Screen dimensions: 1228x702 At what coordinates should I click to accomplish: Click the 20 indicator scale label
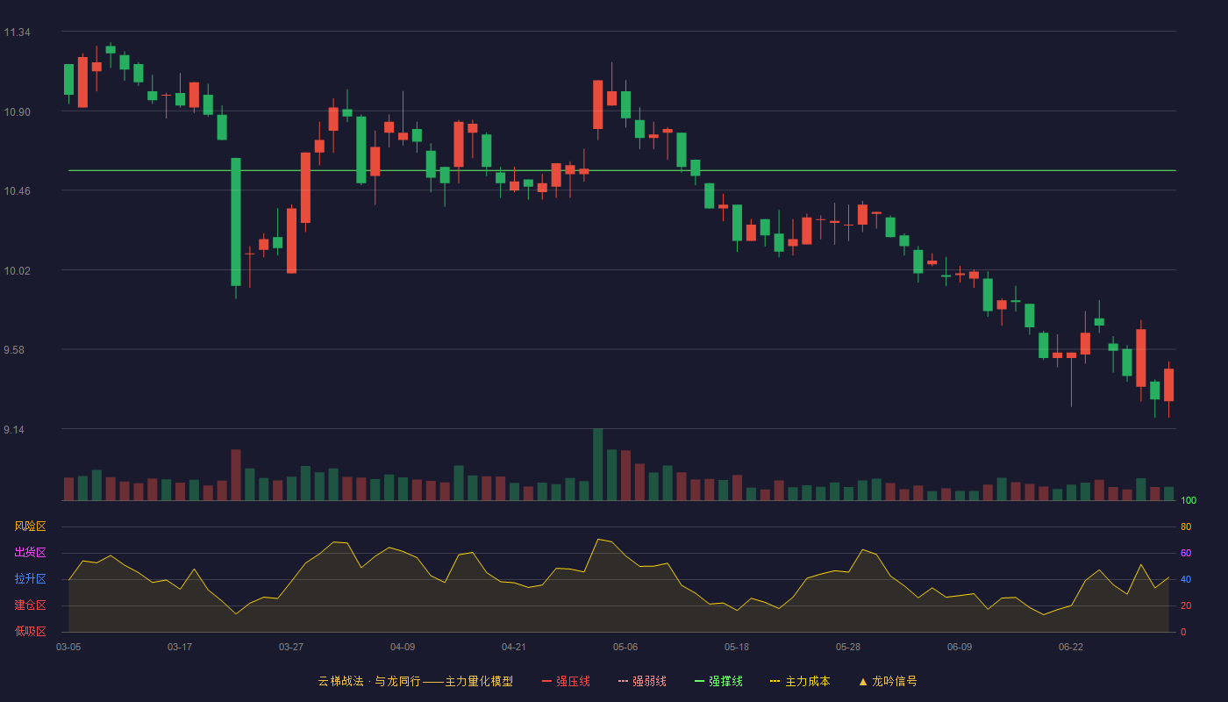point(1186,605)
